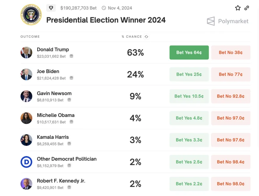Click the trophy icon beside total bet amount
Viewport: 259px width, 196px height.
[51, 8]
